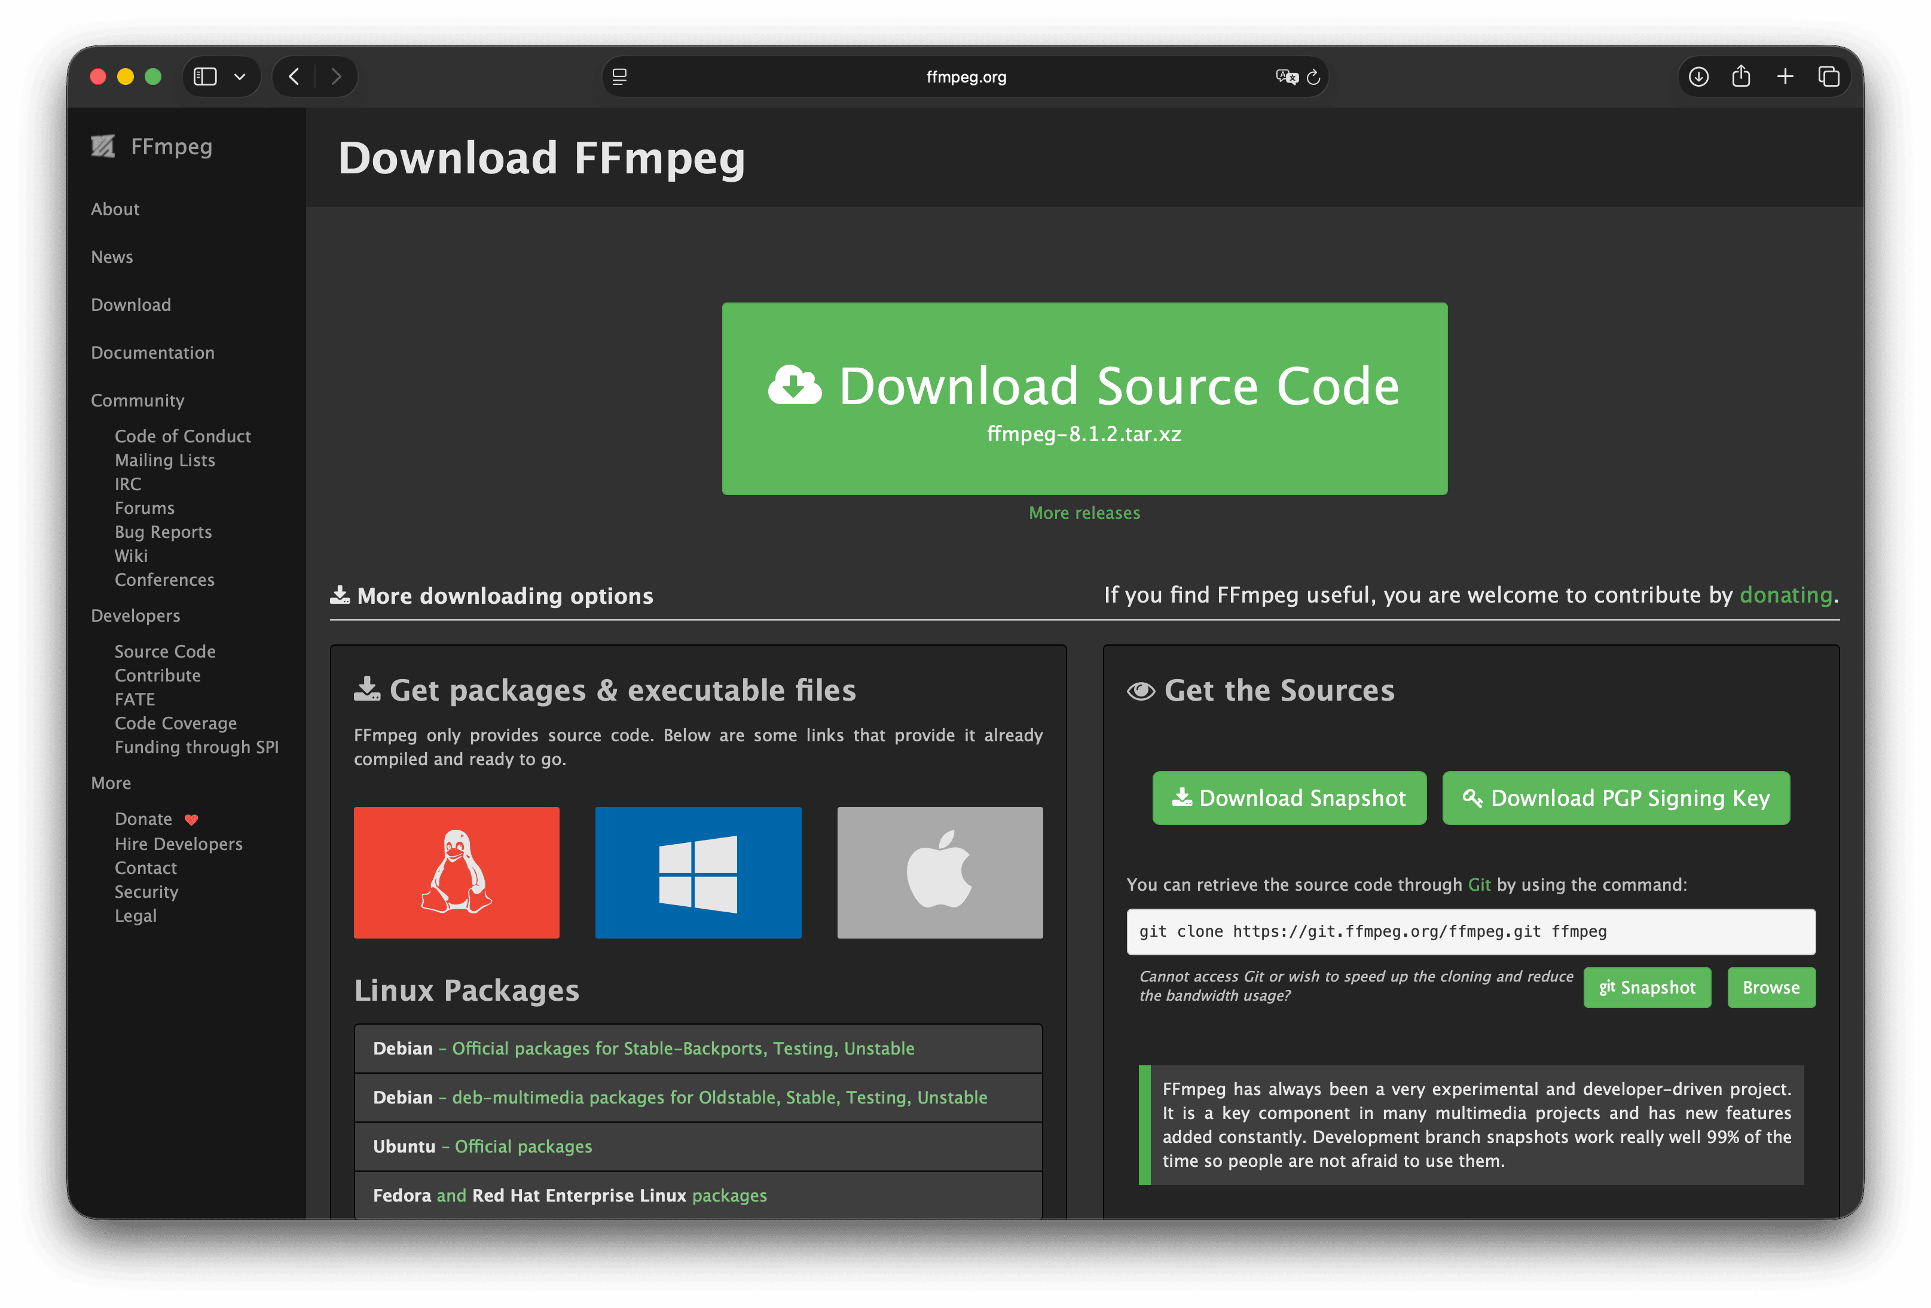Image resolution: width=1931 pixels, height=1308 pixels.
Task: Click the Linux penguin tile
Action: (x=456, y=873)
